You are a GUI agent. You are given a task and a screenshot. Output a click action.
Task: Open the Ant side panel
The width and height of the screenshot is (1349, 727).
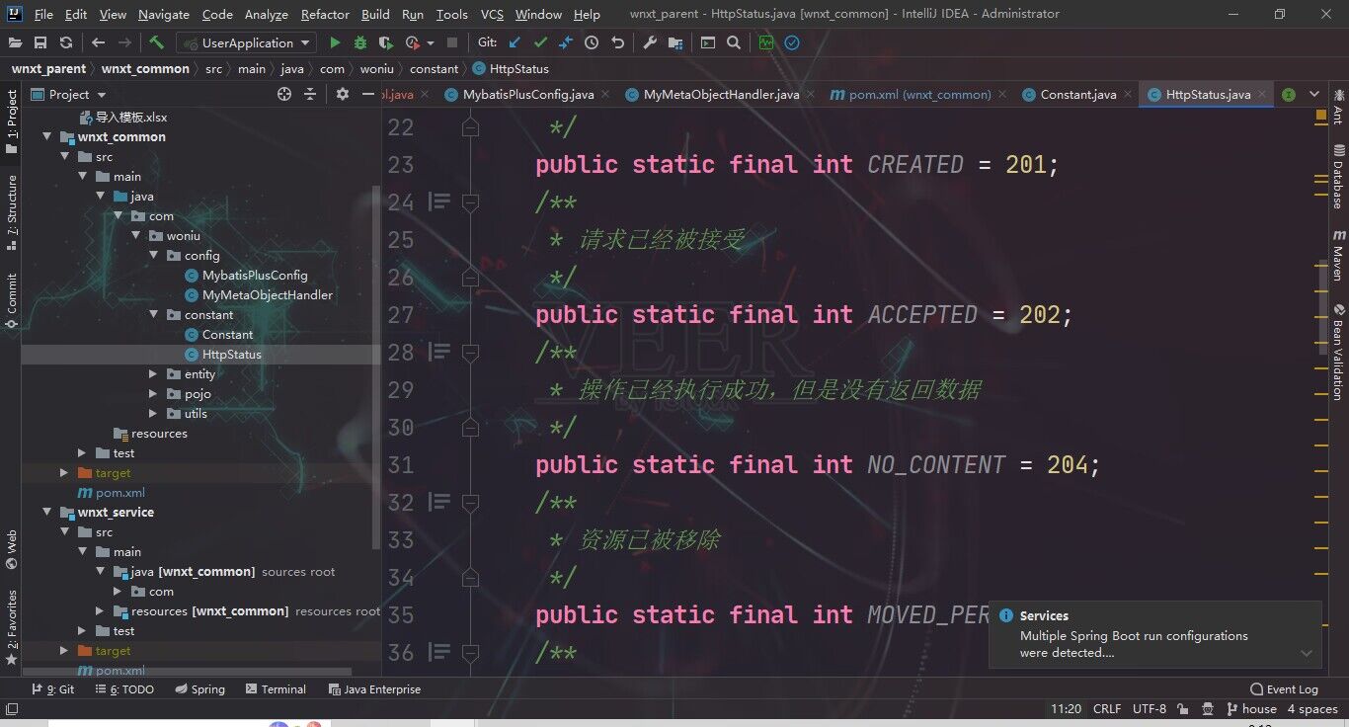(x=1338, y=107)
